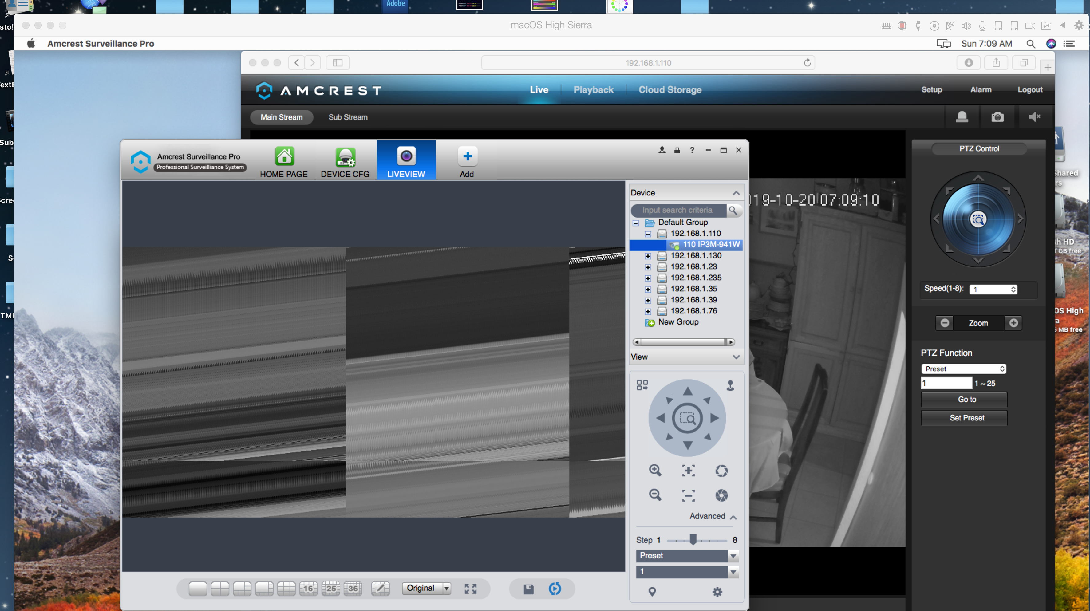Expand the 192.168.1.235 device node
1090x611 pixels.
(x=648, y=278)
